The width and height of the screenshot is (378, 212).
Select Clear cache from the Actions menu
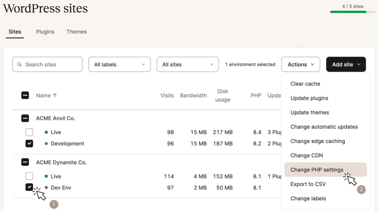point(305,84)
